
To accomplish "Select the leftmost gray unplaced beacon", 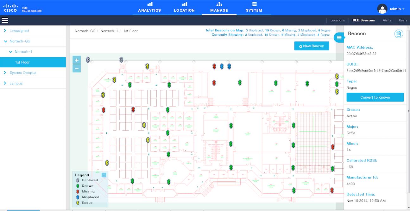I will pyautogui.click(x=88, y=60).
